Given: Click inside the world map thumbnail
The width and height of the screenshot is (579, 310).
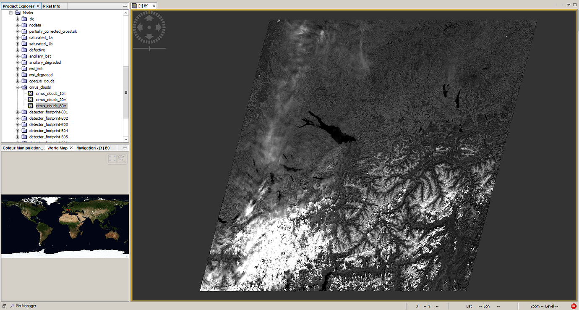Looking at the screenshot, I should (x=65, y=225).
